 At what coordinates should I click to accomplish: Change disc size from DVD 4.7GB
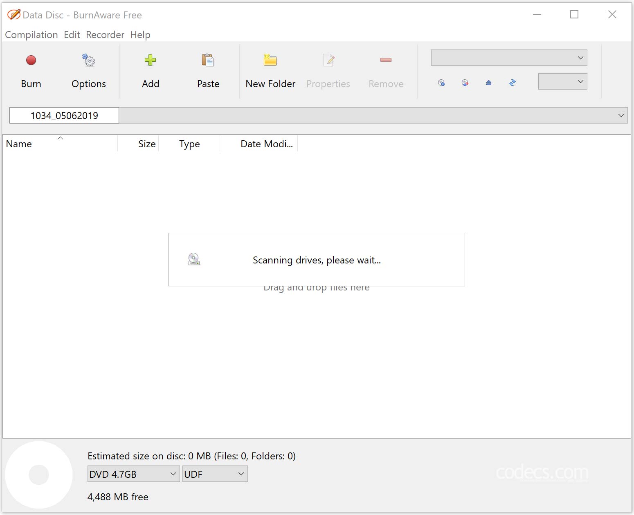(133, 474)
